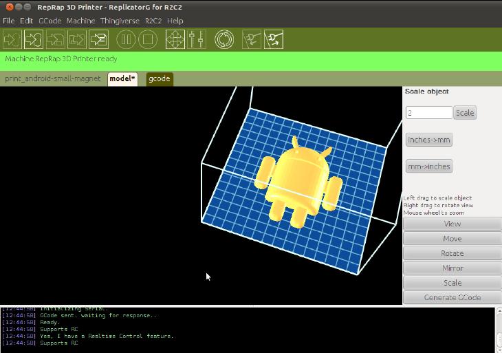Viewport: 502px width, 353px height.
Task: Open the Thingiverse menu
Action: tap(120, 21)
